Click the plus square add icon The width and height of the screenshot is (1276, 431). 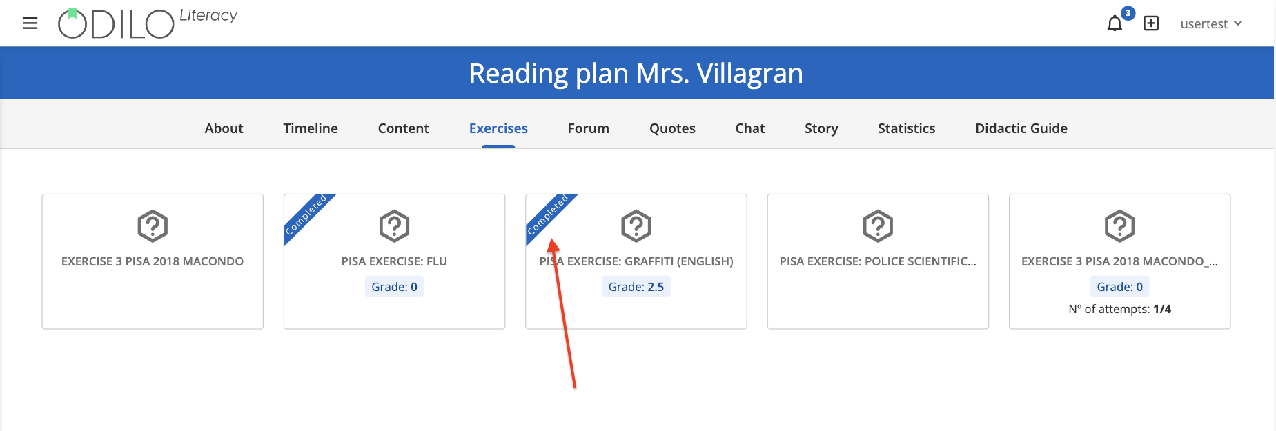coord(1151,23)
